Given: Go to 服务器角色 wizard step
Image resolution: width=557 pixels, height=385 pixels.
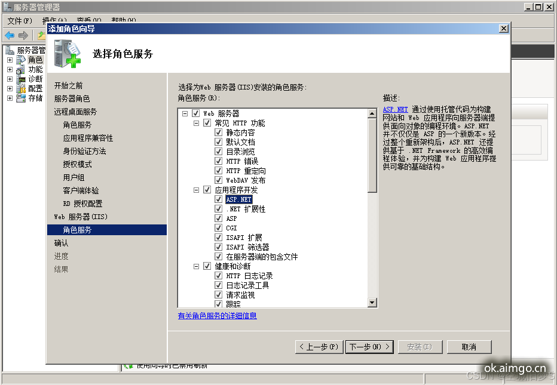Looking at the screenshot, I should point(72,98).
